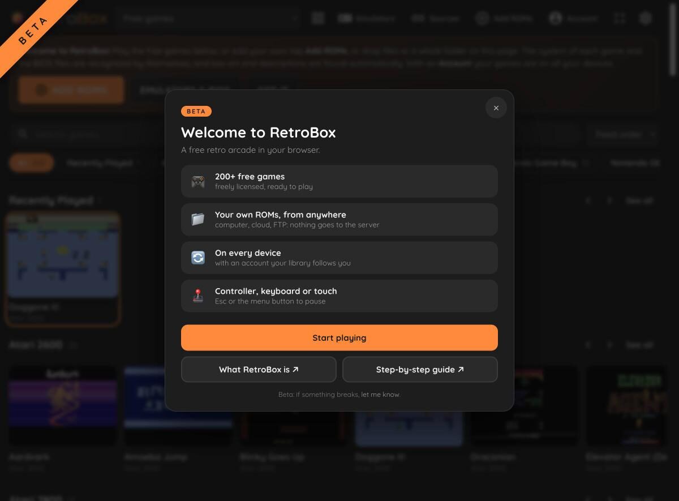Open the Step-by-step guide
Image resolution: width=679 pixels, height=501 pixels.
coord(420,370)
